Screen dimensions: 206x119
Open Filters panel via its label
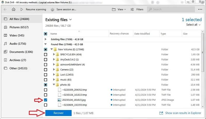point(140,9)
